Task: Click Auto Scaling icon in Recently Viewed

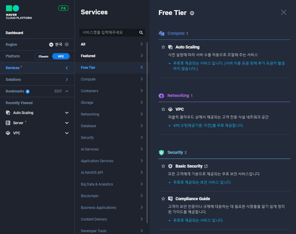Action: click(8, 113)
